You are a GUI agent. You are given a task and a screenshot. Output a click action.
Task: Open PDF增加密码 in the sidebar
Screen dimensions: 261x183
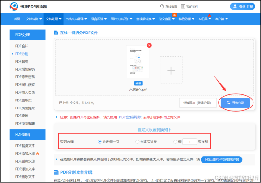[25, 69]
